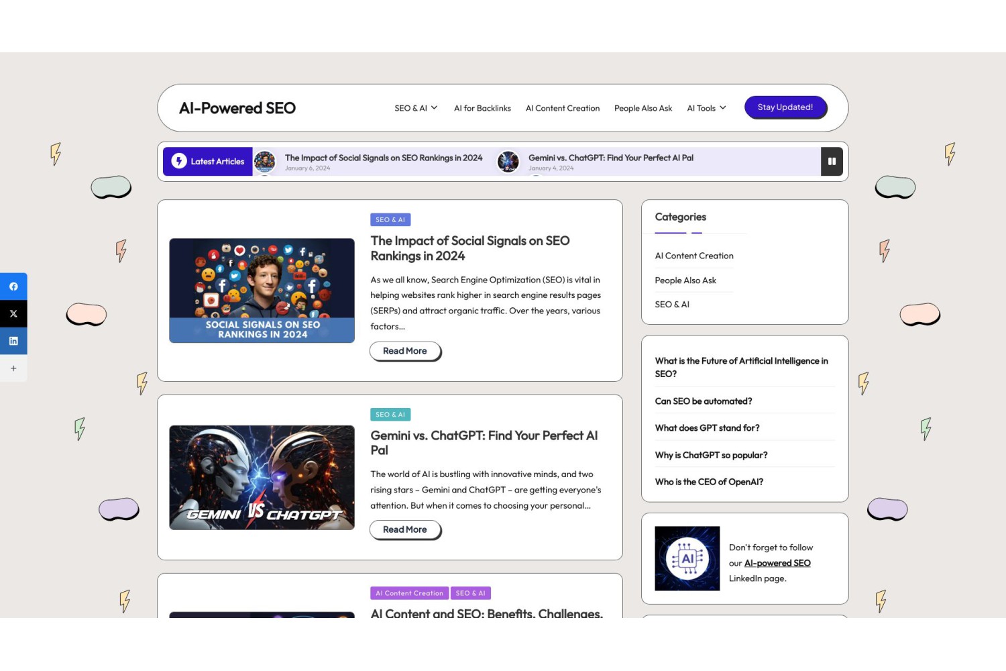Open Can SEO be automated? question

(x=704, y=401)
